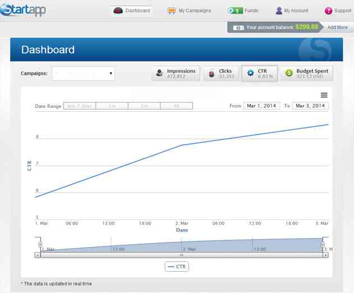The width and height of the screenshot is (354, 293).
Task: Show the Impressions metric chart
Action: click(x=176, y=74)
